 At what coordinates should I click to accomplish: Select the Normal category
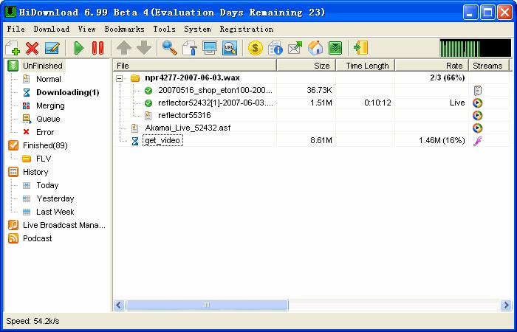(x=49, y=79)
